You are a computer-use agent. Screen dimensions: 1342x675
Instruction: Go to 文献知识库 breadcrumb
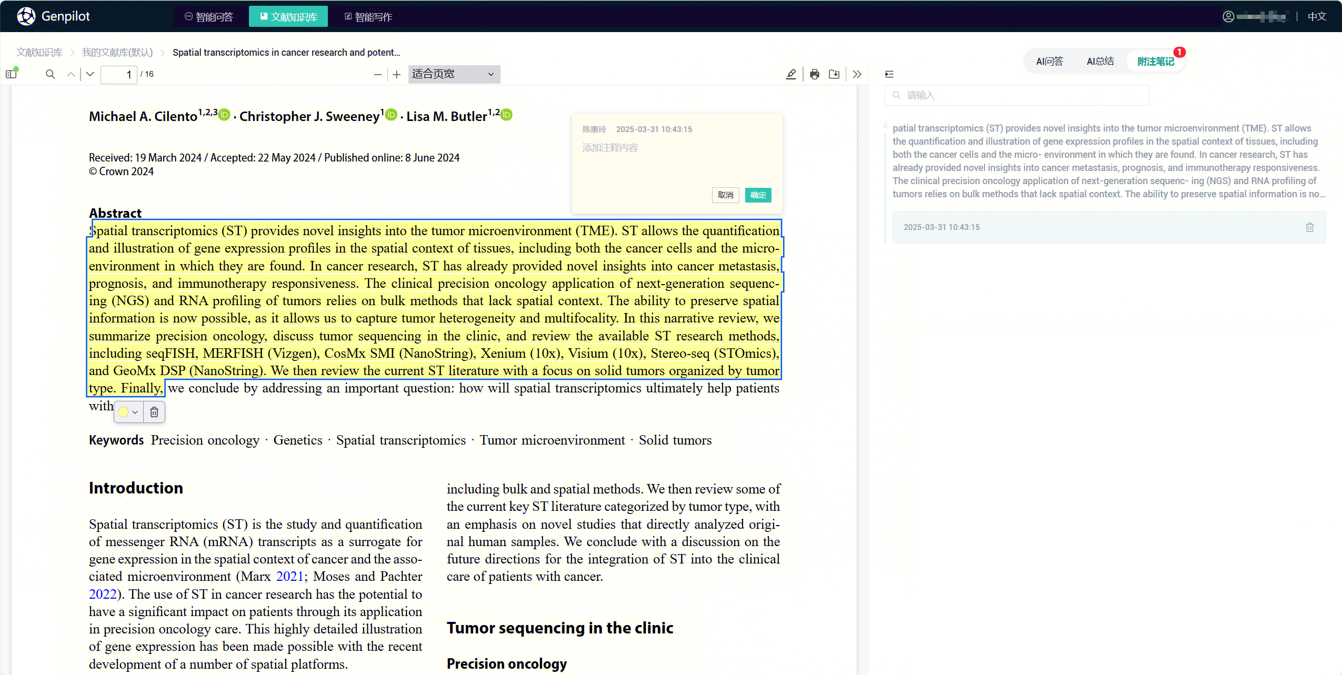pyautogui.click(x=39, y=52)
